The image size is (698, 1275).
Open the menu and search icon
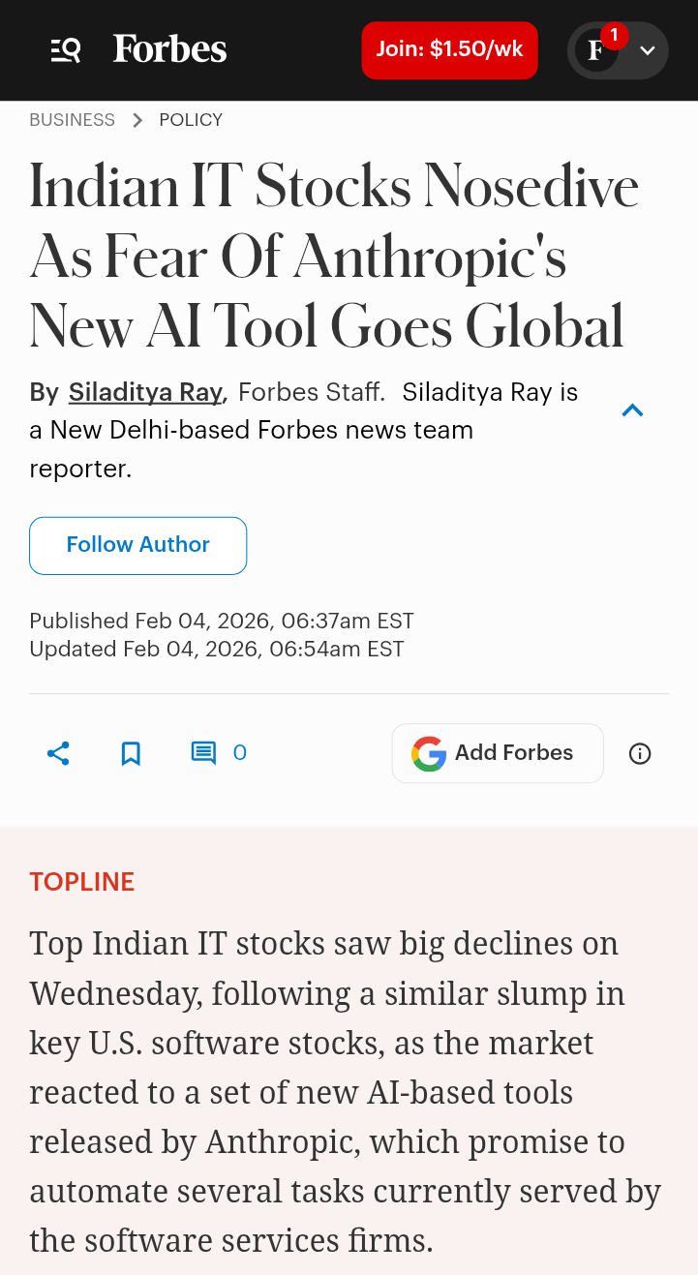(x=66, y=49)
